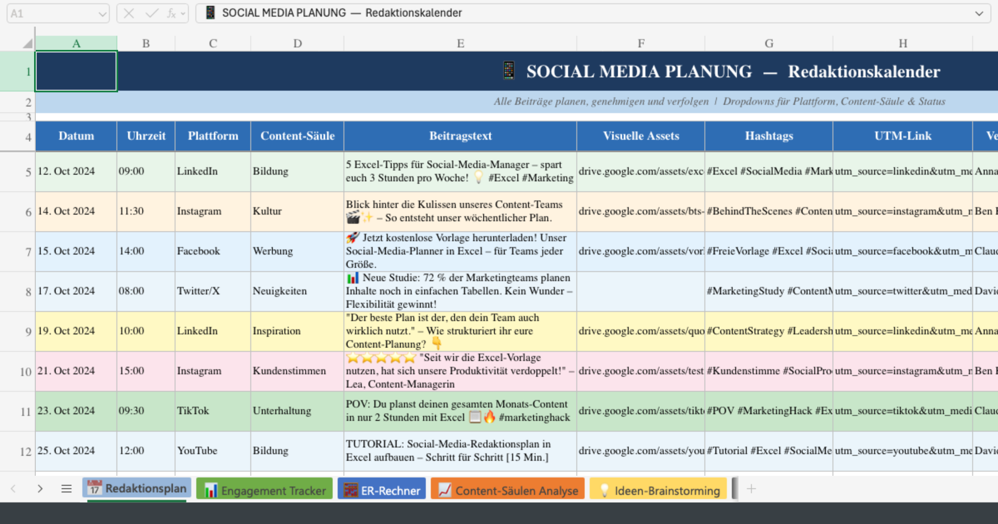The width and height of the screenshot is (998, 524).
Task: Open the dropdown beside the Function Wizard
Action: [x=182, y=13]
